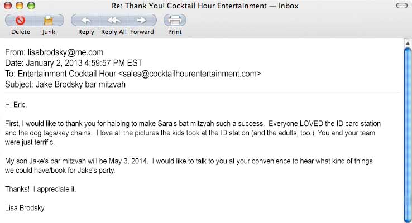Close the message window with red button
The width and height of the screenshot is (412, 223).
pyautogui.click(x=8, y=6)
